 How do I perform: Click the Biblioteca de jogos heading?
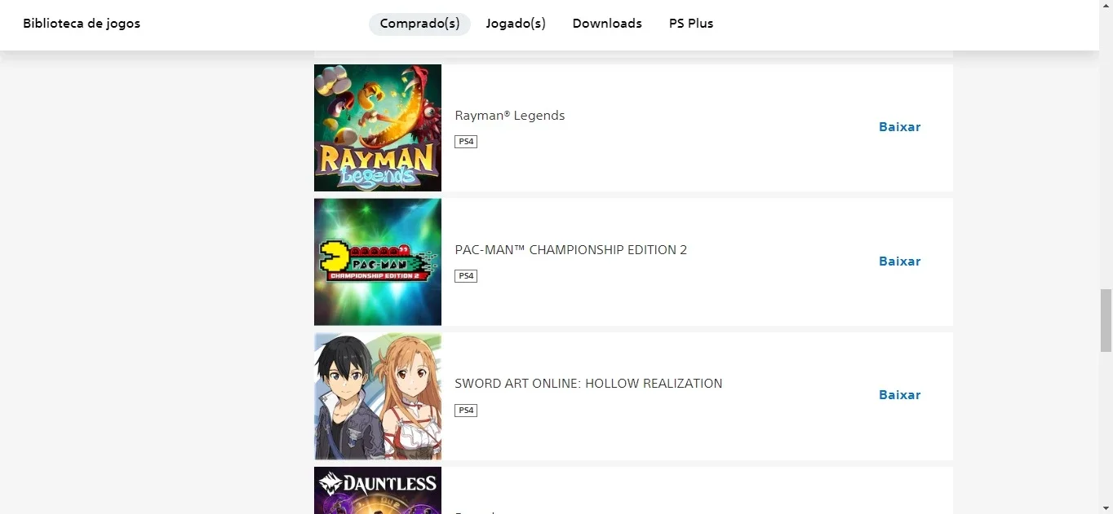82,24
